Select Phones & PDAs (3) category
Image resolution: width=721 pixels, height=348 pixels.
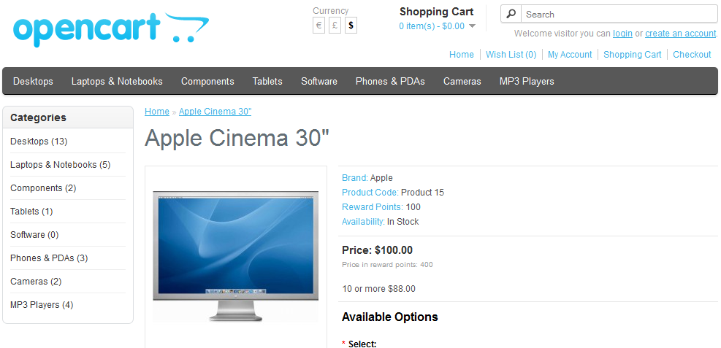click(x=49, y=258)
